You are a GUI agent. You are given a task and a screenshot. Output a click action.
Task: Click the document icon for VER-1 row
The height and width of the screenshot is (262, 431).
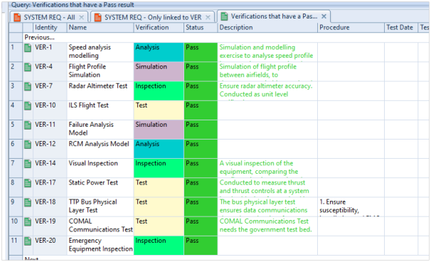28,48
